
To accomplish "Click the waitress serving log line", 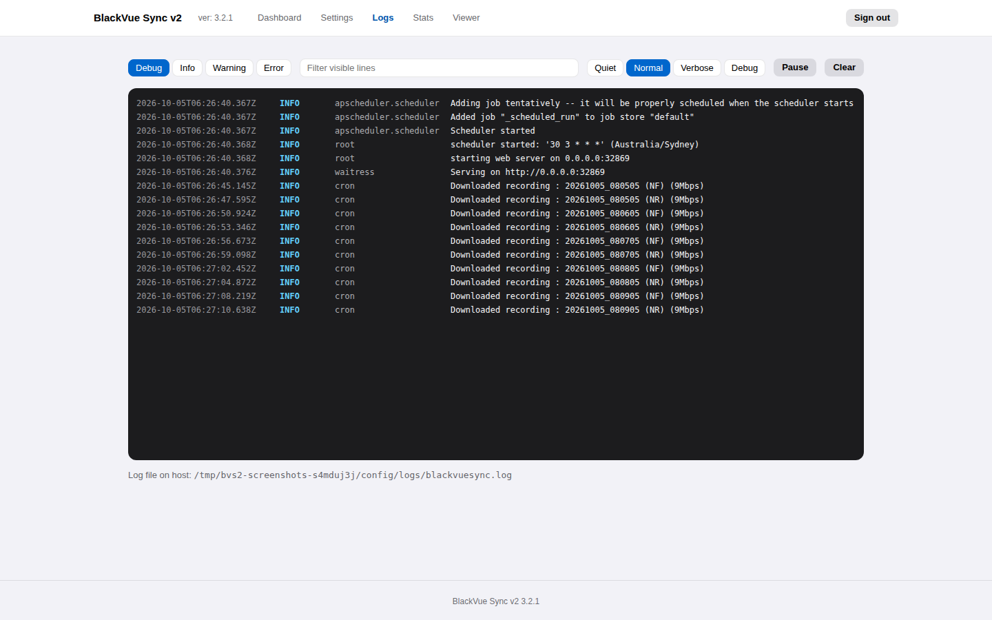I will coord(496,172).
